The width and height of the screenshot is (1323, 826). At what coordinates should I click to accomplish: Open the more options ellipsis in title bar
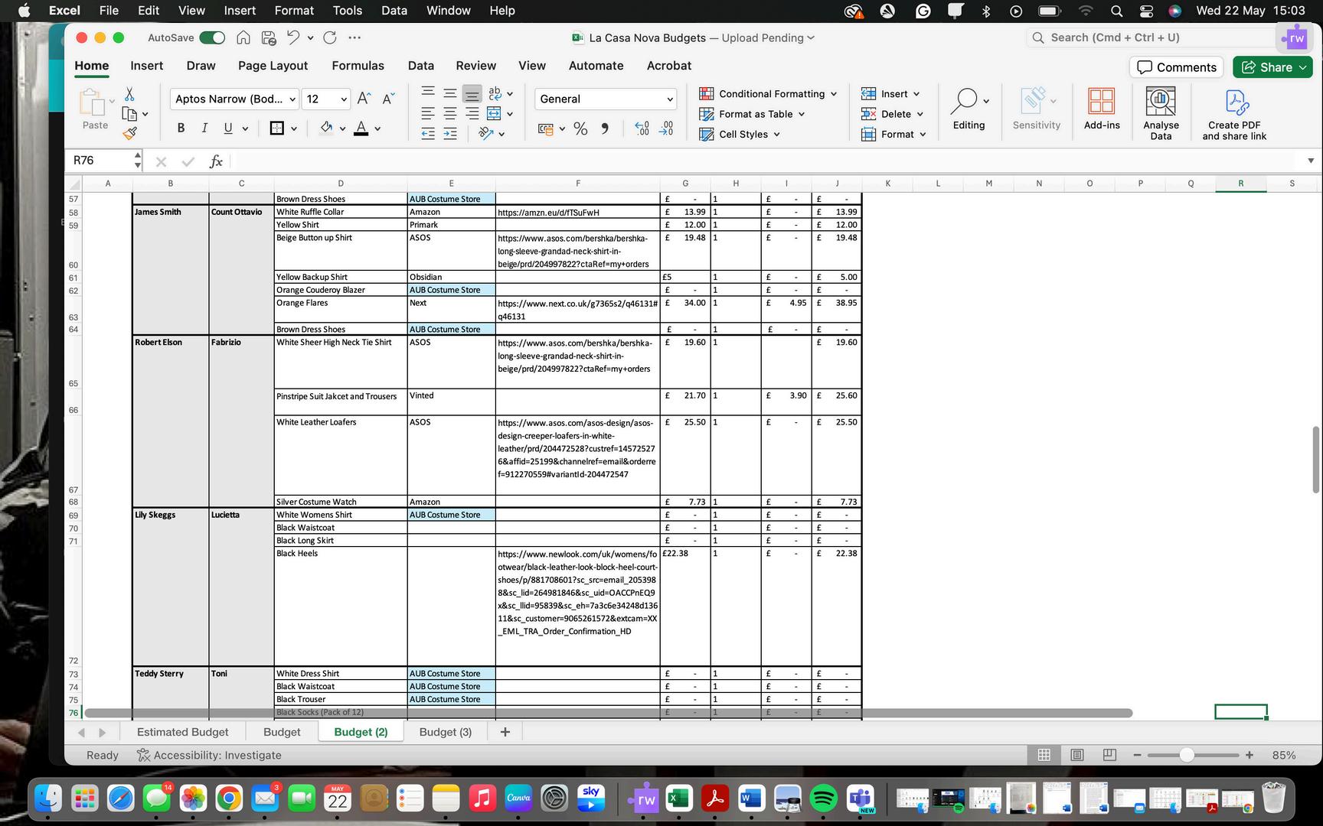click(x=354, y=37)
